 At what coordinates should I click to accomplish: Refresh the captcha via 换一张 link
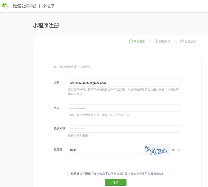pos(176,150)
